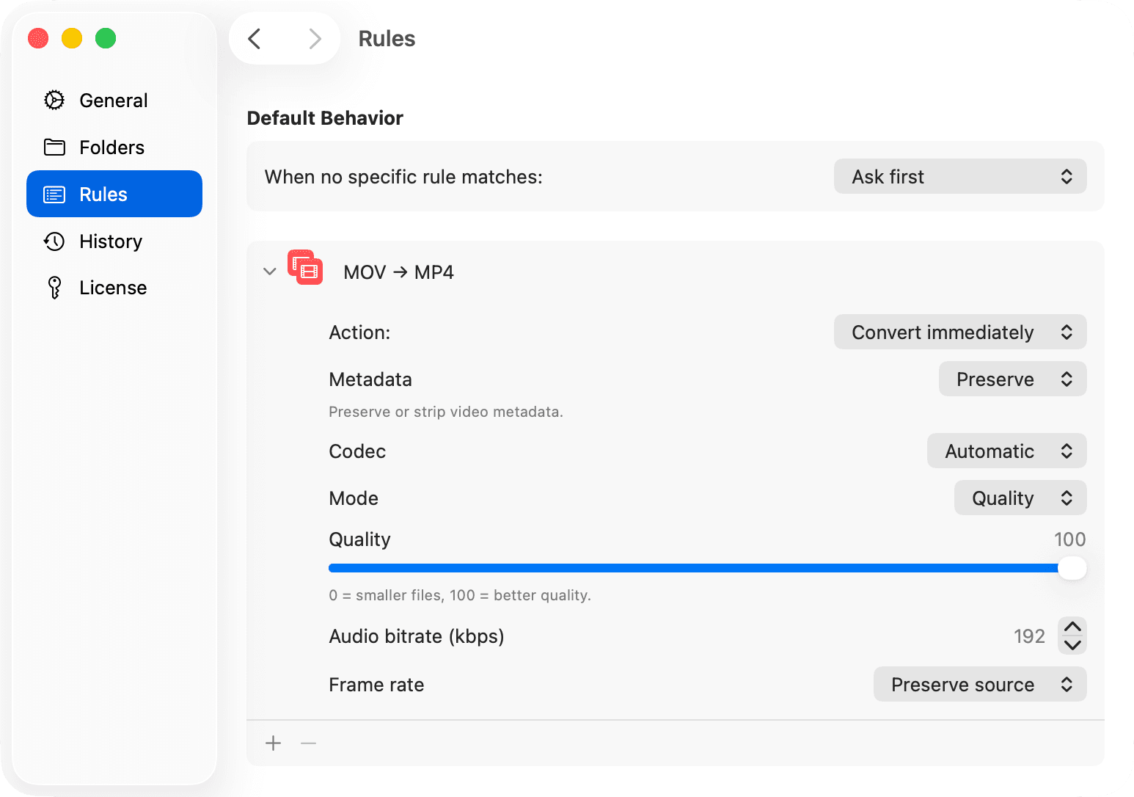Open the Metadata Preserve dropdown
The height and width of the screenshot is (797, 1134).
click(1012, 379)
